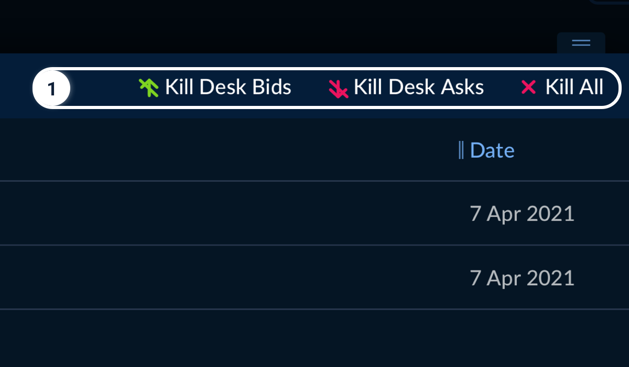
Task: Click the red X Kill All icon
Action: tap(529, 87)
